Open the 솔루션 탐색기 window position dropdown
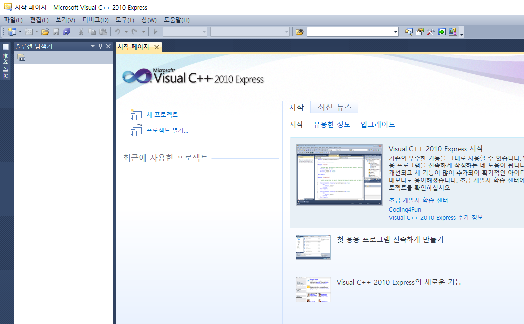Screen dimensions: 524x324 pos(93,46)
